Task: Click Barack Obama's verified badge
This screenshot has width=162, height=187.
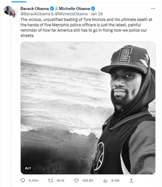Action: [52, 9]
